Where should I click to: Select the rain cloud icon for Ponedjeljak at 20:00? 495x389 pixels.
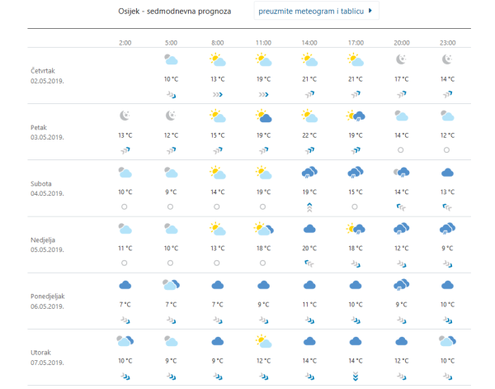pos(401,285)
